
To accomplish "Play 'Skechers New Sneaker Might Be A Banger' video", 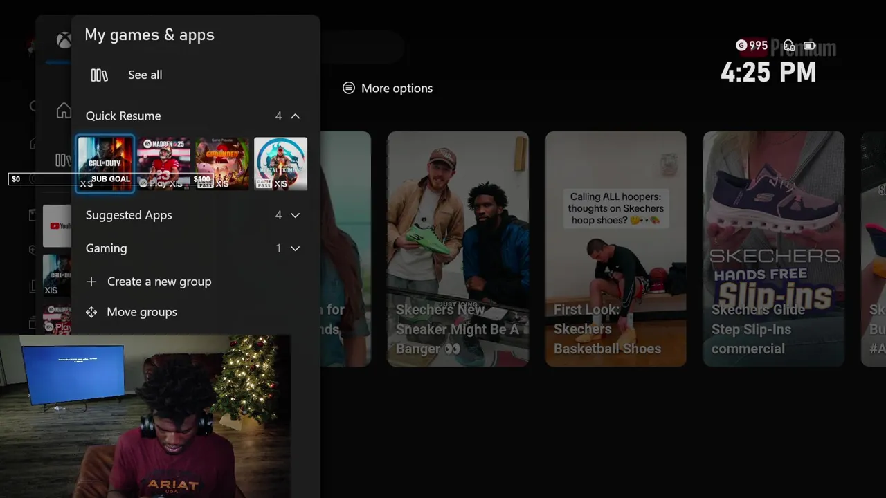I will [458, 248].
